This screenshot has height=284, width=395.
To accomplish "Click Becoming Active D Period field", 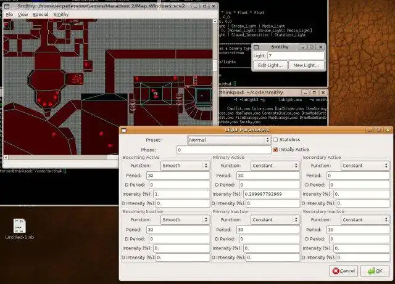I will tap(179, 185).
